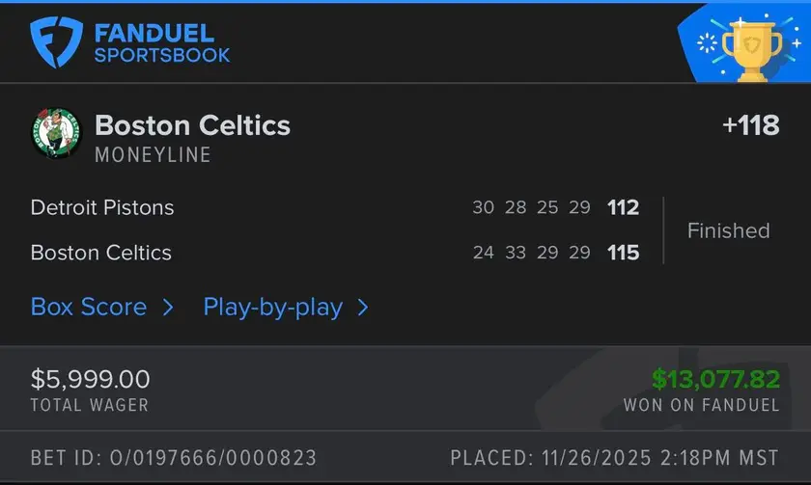Click the Pistons final score 112
The width and height of the screenshot is (811, 485).
click(623, 207)
